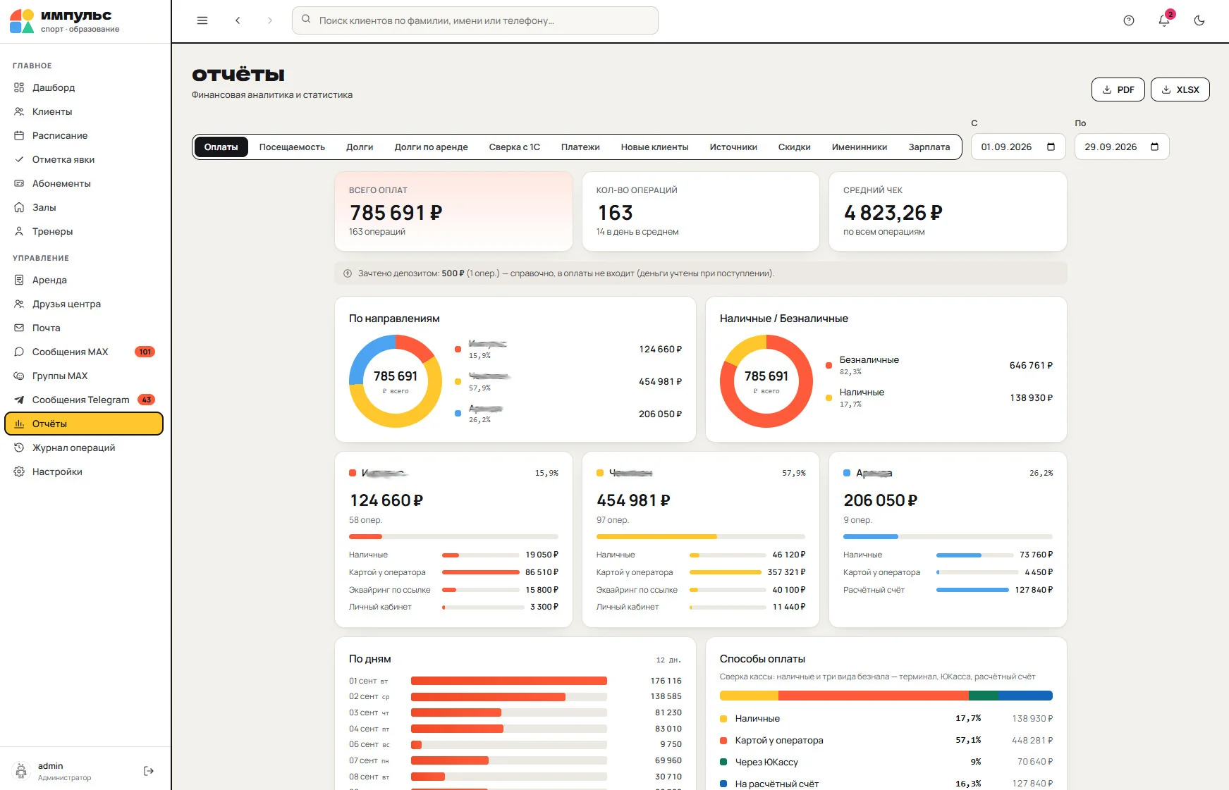Screen dimensions: 1229x790
Task: Focus the client search field
Action: pos(475,20)
